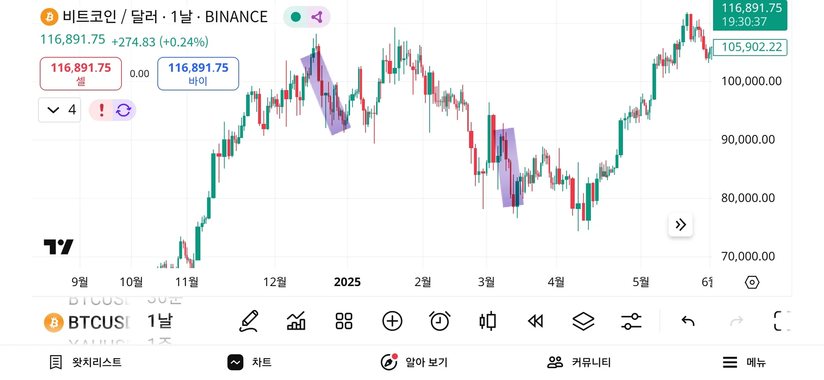Screen dimensions: 824x380
Task: Open the layout grid icon
Action: coord(344,321)
